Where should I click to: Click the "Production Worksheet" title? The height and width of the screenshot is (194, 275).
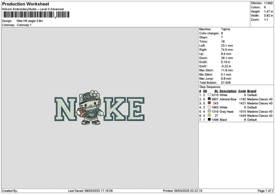pyautogui.click(x=26, y=4)
